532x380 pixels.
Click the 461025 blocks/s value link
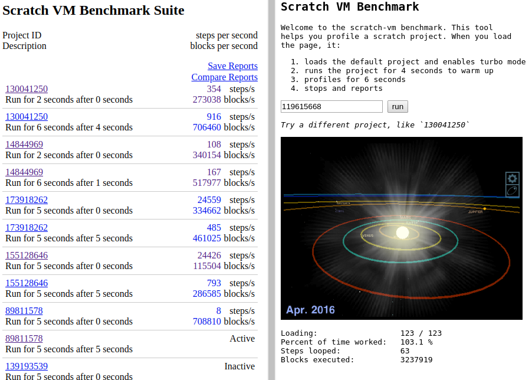pos(206,238)
